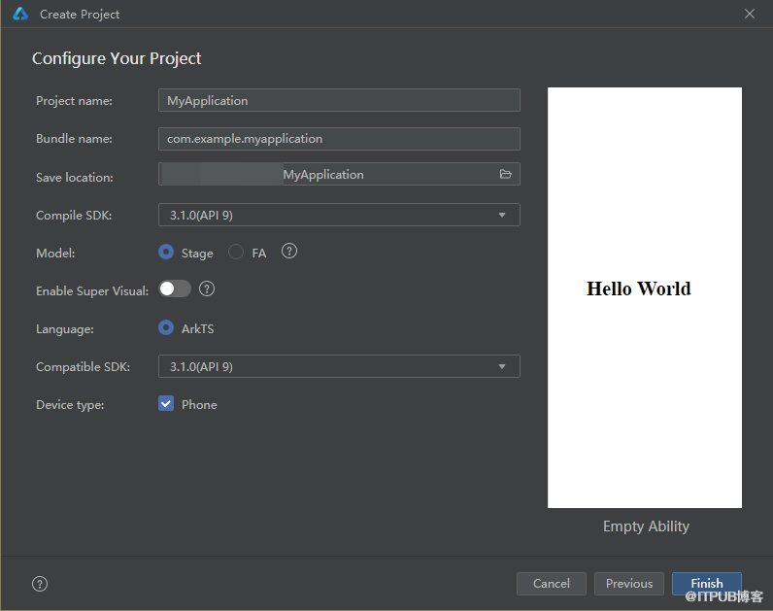
Task: Click the Project name input field
Action: [x=339, y=100]
